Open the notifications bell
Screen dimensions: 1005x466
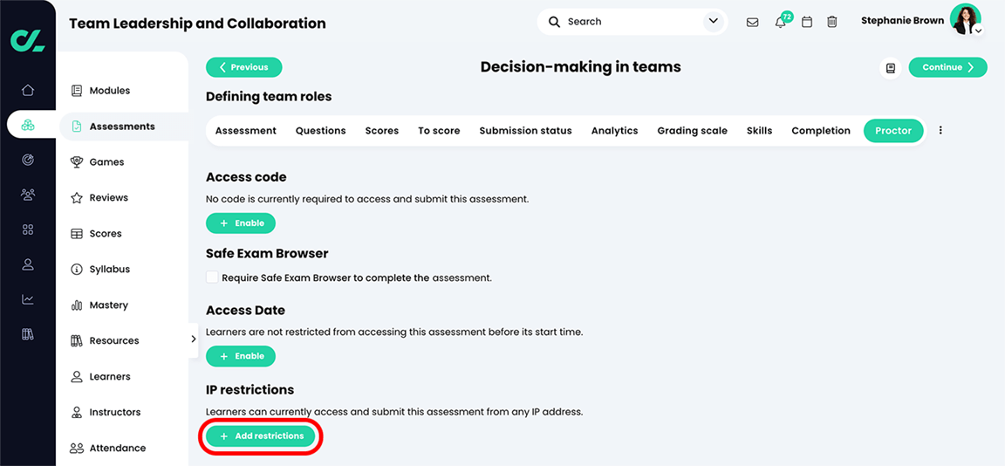pos(781,22)
